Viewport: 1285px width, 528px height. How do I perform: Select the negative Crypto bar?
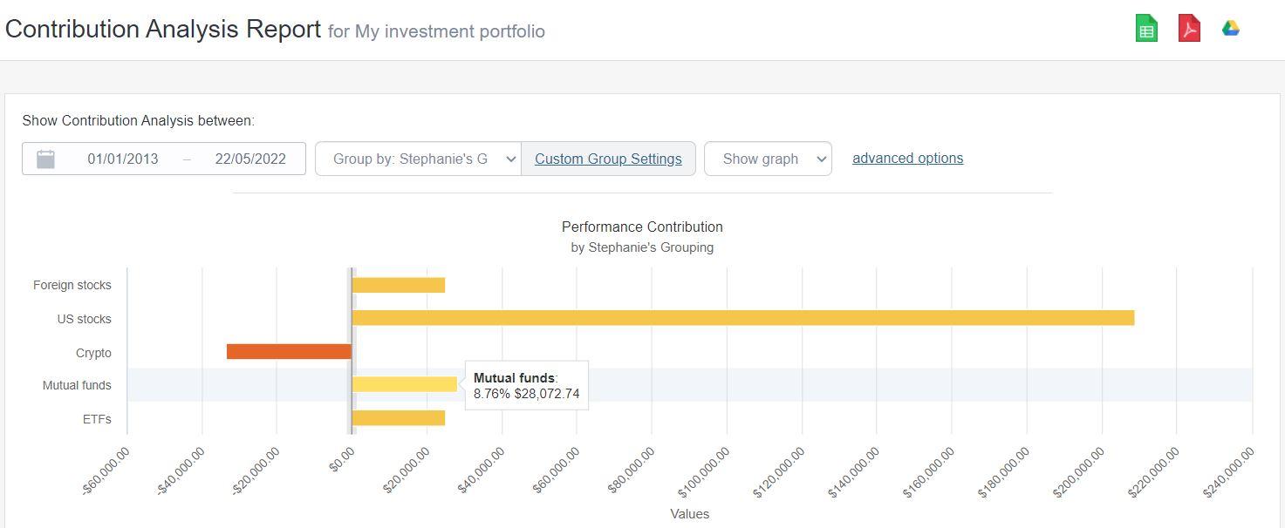coord(288,350)
